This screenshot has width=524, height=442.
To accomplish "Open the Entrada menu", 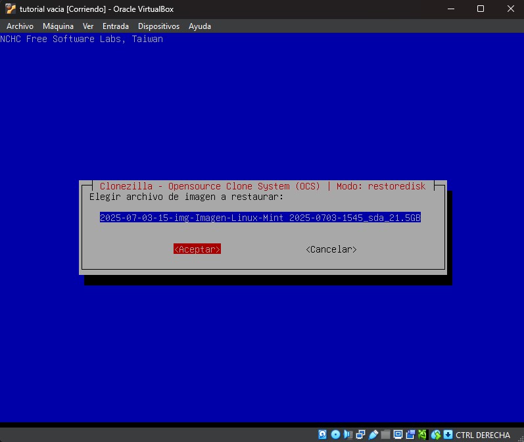I will (x=116, y=26).
